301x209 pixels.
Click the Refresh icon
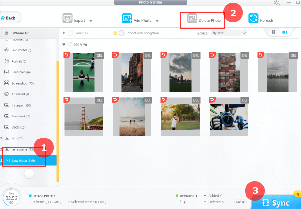click(253, 19)
